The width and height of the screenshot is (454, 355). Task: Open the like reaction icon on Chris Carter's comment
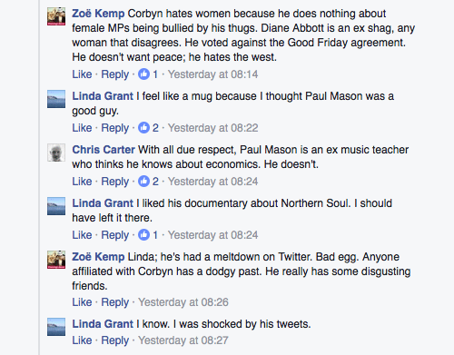click(x=143, y=182)
